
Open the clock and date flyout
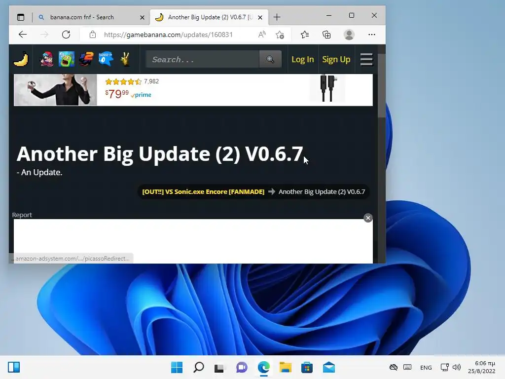pos(481,367)
